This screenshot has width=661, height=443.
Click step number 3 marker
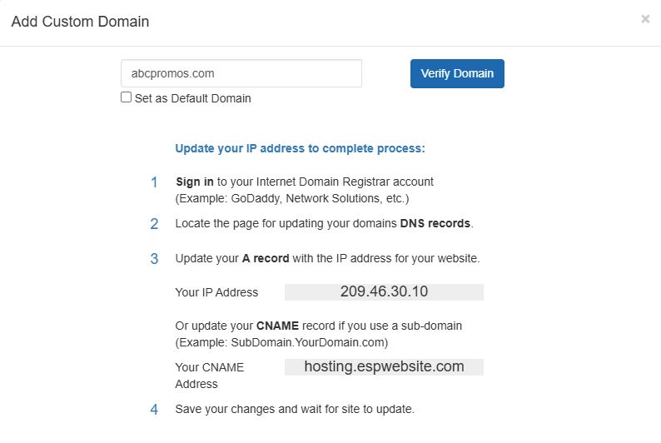(154, 259)
